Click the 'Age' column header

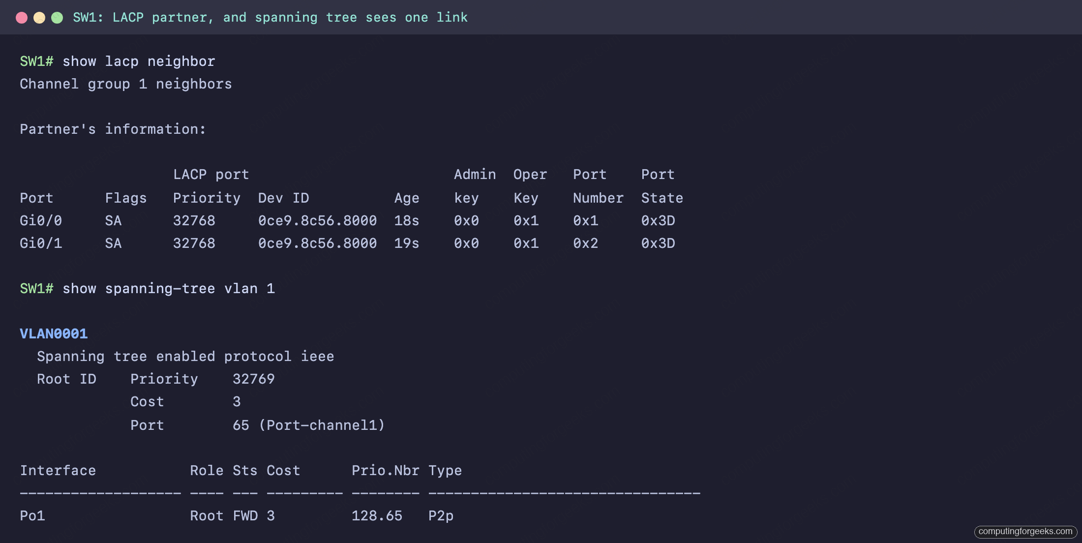(407, 198)
